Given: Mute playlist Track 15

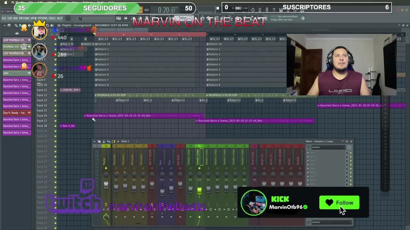Looking at the screenshot, I should pos(55,111).
